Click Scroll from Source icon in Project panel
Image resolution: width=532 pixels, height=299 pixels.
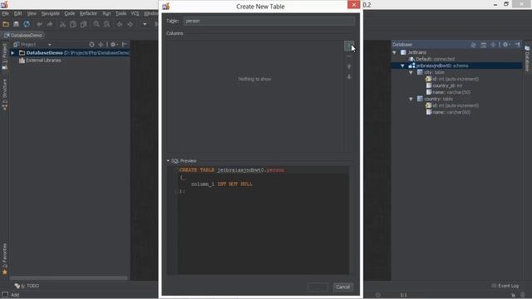[91, 44]
